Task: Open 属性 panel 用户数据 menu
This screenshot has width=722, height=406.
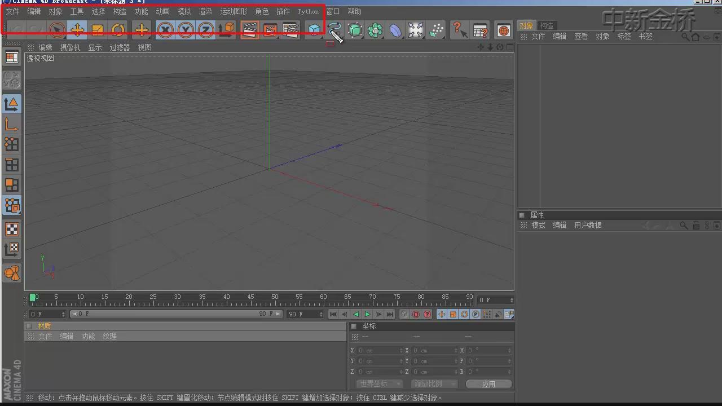Action: (588, 225)
